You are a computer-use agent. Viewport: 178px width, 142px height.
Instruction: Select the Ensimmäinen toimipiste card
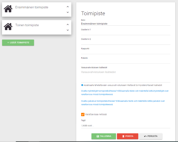coord(37,9)
